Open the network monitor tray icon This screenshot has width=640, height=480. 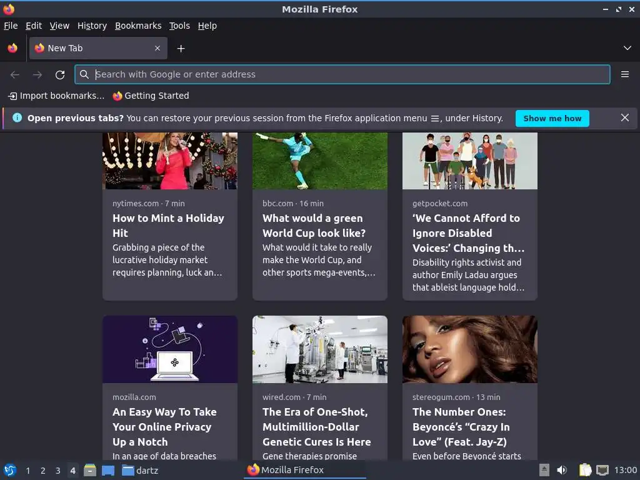click(x=602, y=470)
